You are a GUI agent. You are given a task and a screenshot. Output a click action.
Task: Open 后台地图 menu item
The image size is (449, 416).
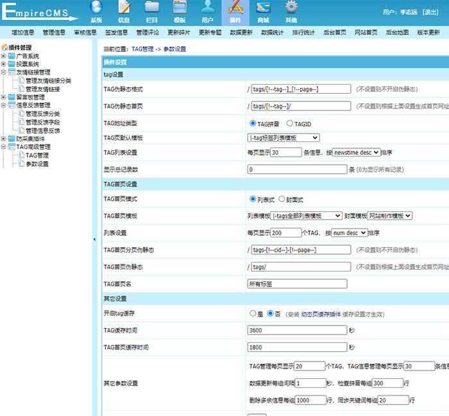[x=397, y=32]
